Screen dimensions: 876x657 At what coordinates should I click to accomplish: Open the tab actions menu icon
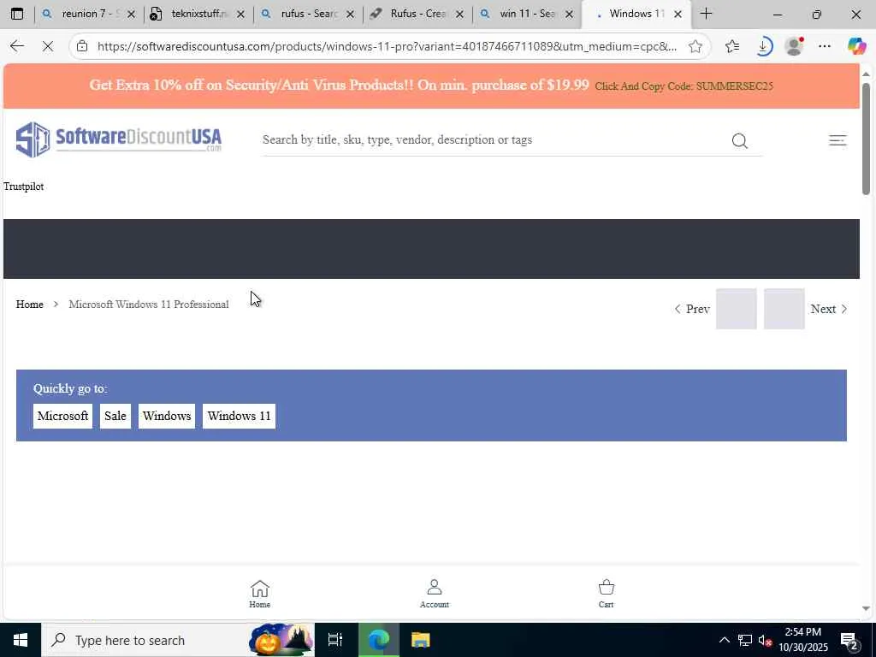17,14
